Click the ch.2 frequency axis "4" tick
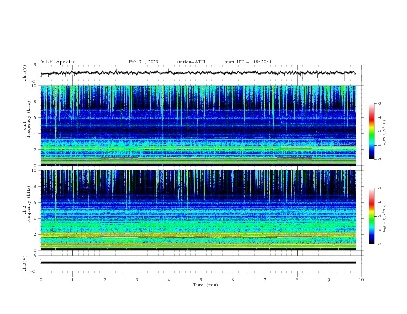 click(35, 219)
